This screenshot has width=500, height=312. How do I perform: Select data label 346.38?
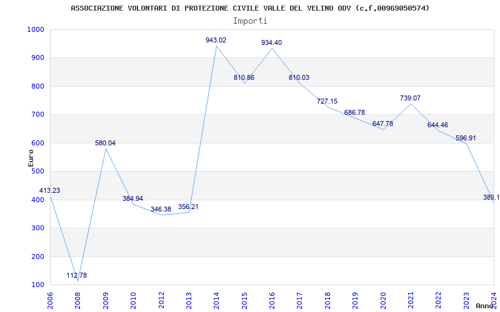pyautogui.click(x=161, y=210)
